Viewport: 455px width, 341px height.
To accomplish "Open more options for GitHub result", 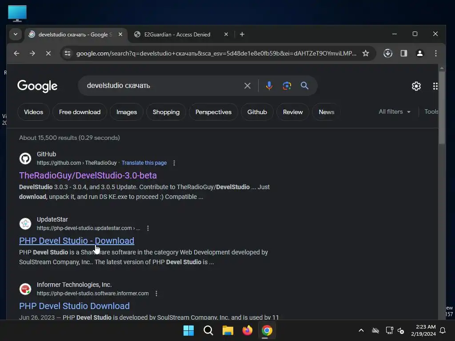I will click(174, 163).
